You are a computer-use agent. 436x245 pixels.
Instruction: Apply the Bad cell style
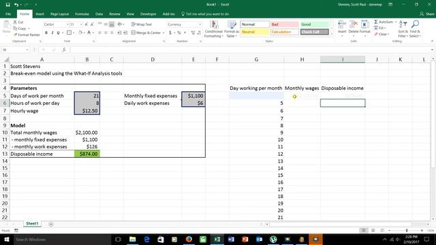pyautogui.click(x=285, y=24)
